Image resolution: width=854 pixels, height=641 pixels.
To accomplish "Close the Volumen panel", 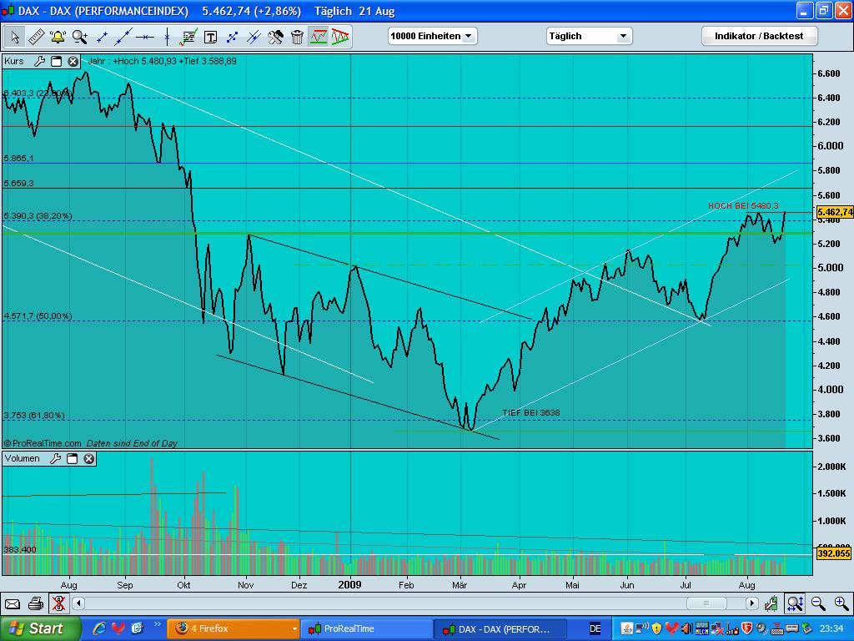I will pyautogui.click(x=88, y=458).
